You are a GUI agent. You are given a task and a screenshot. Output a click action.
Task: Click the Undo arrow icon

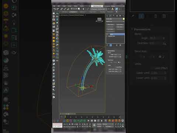55,9
